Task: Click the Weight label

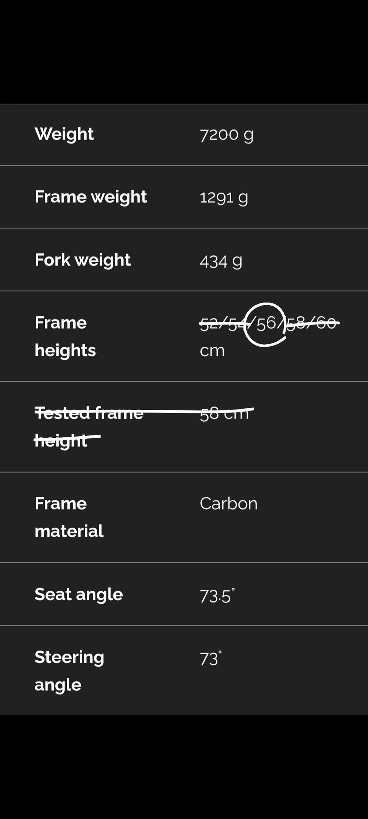Action: (x=64, y=134)
